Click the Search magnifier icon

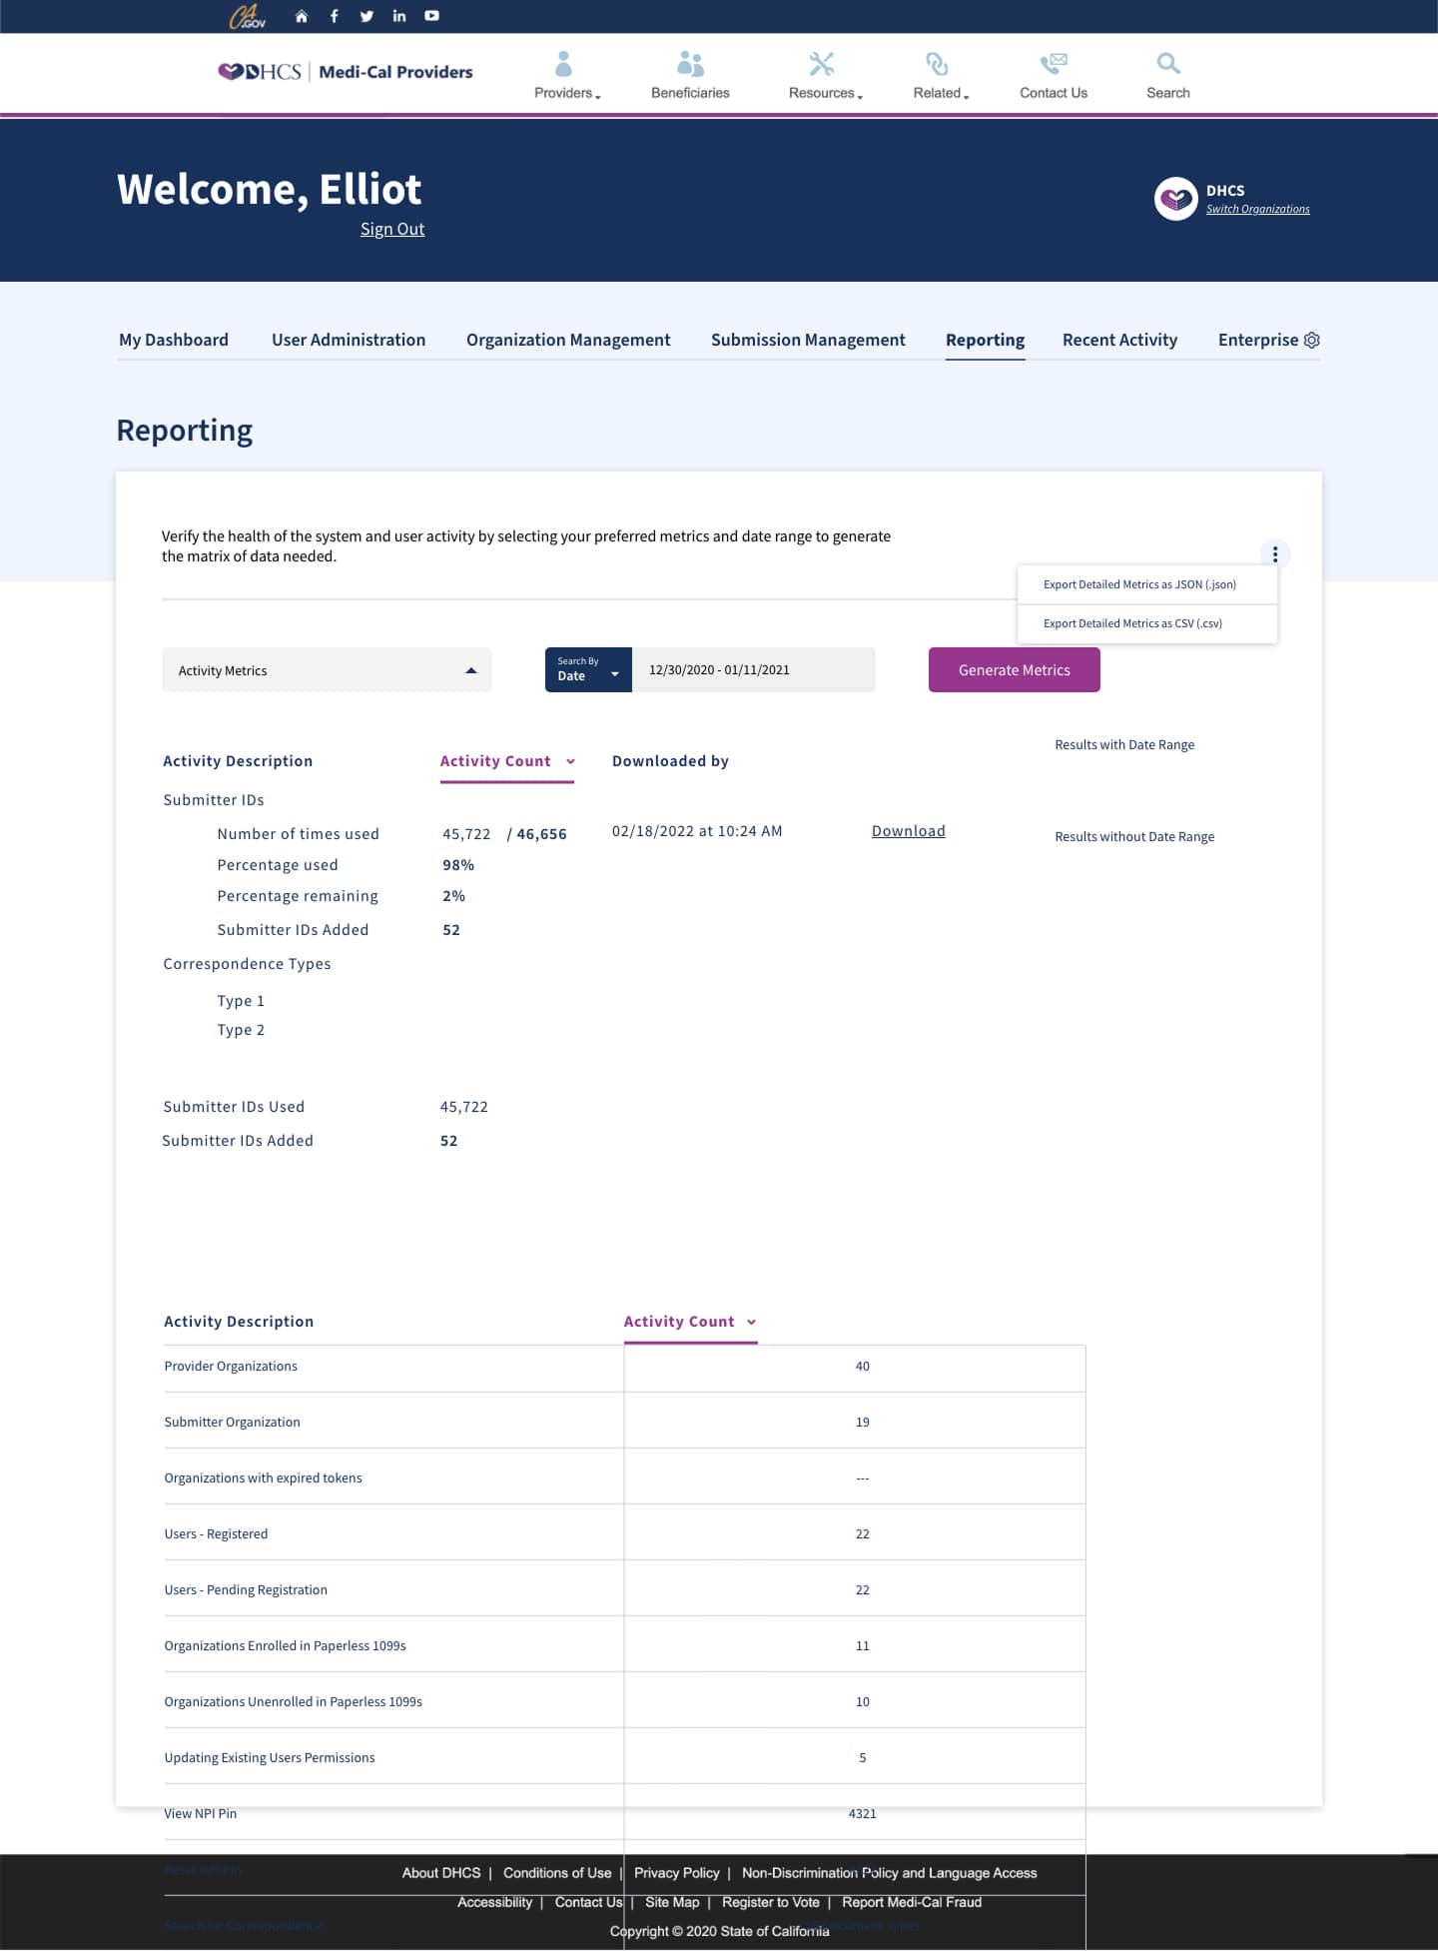(x=1168, y=64)
